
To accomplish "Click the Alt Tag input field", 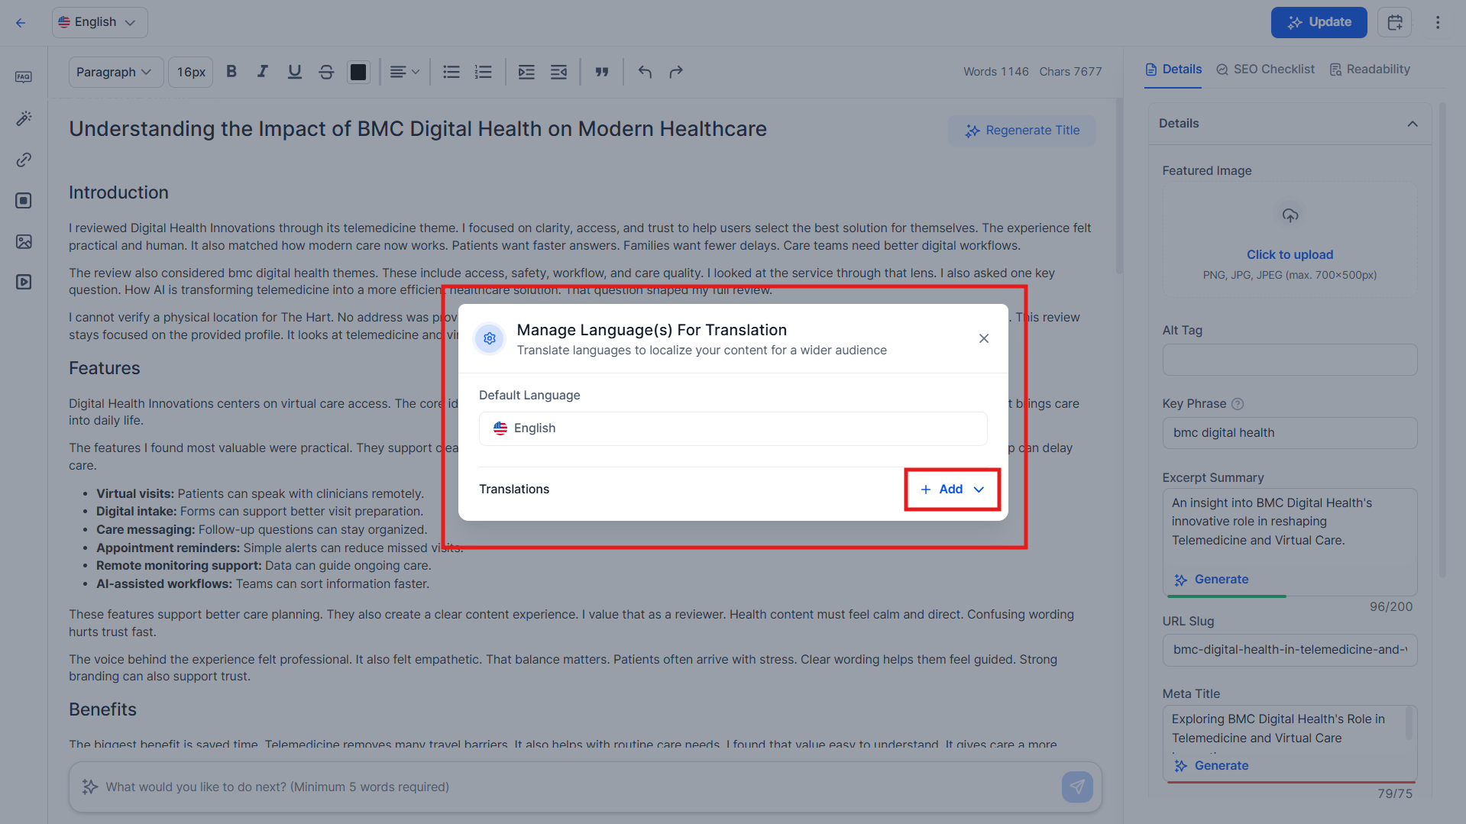I will 1290,360.
